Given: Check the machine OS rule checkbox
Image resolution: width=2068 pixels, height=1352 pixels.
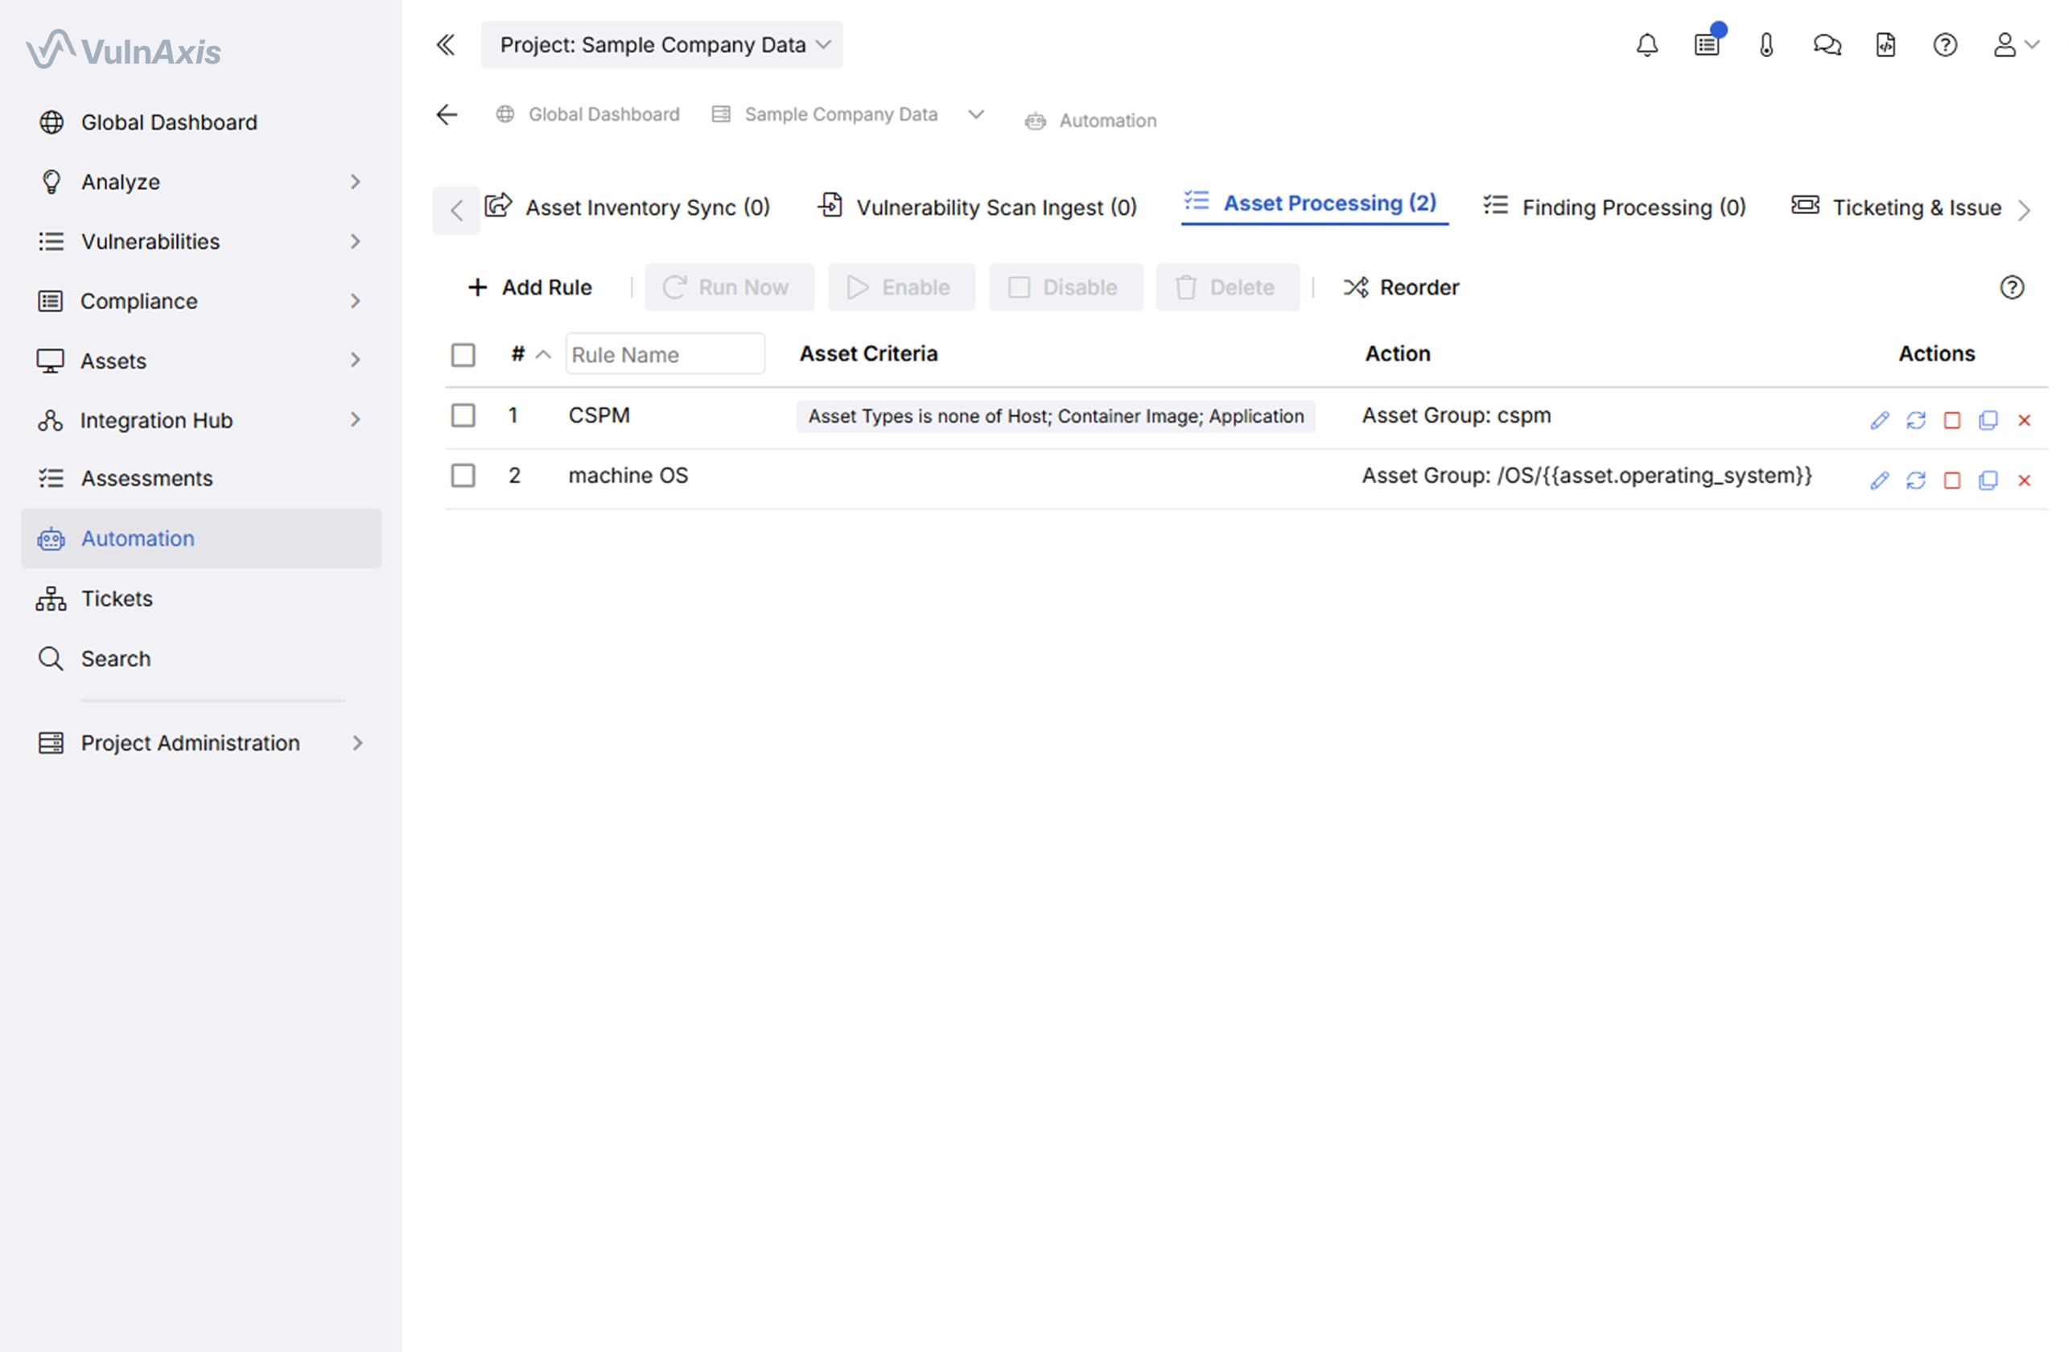Looking at the screenshot, I should (463, 476).
